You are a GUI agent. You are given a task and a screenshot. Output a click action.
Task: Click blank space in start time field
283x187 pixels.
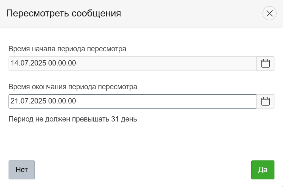point(165,63)
